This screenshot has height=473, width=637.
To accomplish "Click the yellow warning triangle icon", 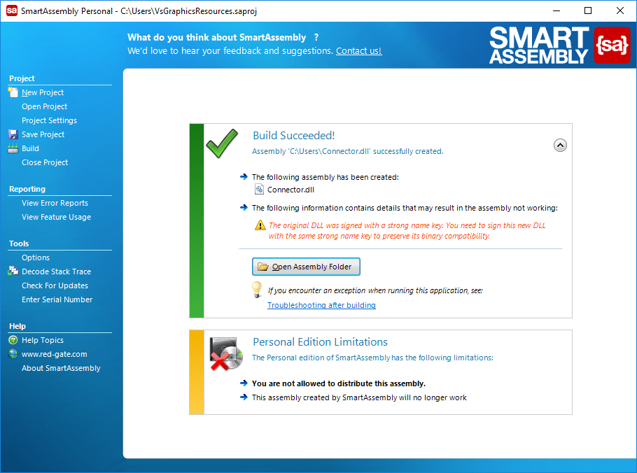I will tap(260, 225).
